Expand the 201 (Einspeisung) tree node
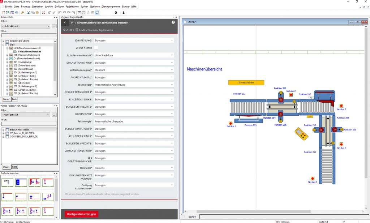This screenshot has width=370, height=223. point(7,62)
